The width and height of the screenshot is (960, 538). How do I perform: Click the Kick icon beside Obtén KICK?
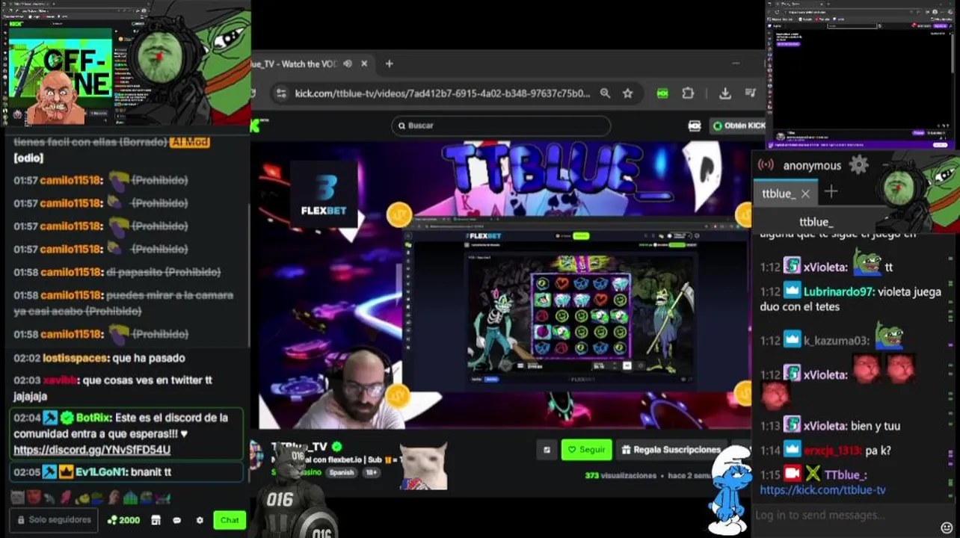694,126
